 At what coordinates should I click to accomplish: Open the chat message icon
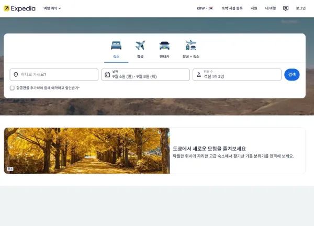(286, 8)
